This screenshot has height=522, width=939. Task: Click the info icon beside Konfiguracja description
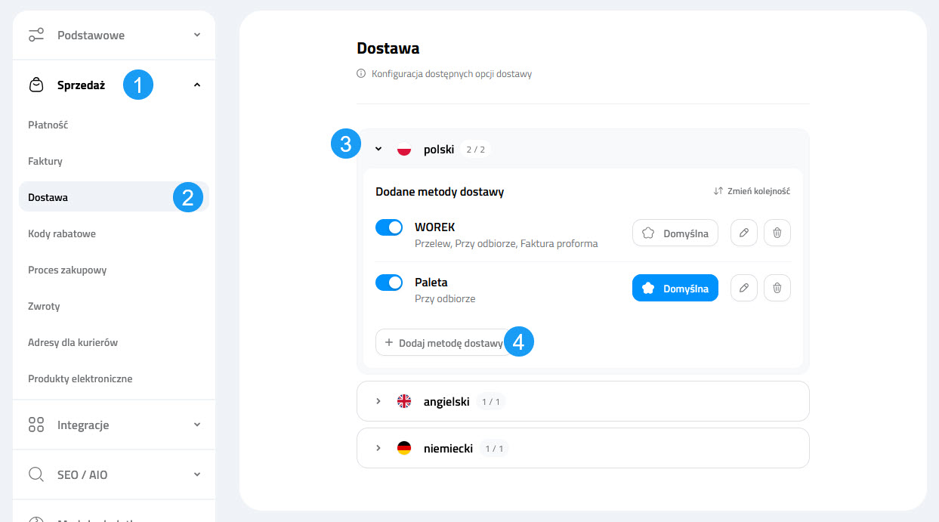point(361,74)
